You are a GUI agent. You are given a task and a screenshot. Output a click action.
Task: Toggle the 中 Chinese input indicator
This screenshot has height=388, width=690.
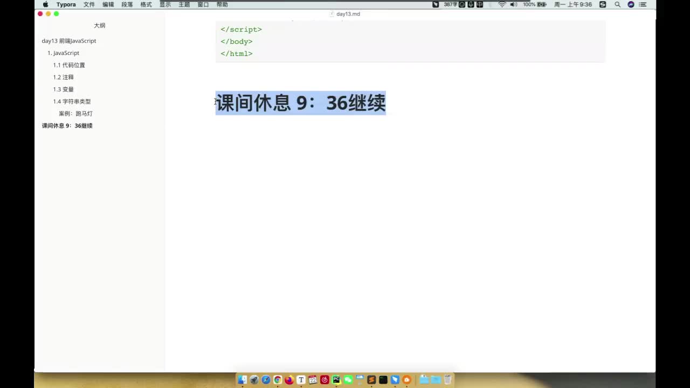click(x=480, y=4)
